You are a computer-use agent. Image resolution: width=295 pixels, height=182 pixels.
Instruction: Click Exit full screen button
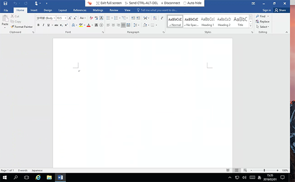[109, 3]
